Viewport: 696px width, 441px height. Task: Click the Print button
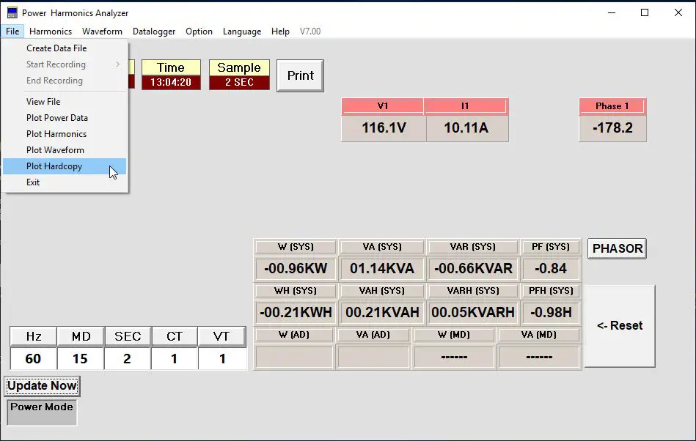[299, 75]
